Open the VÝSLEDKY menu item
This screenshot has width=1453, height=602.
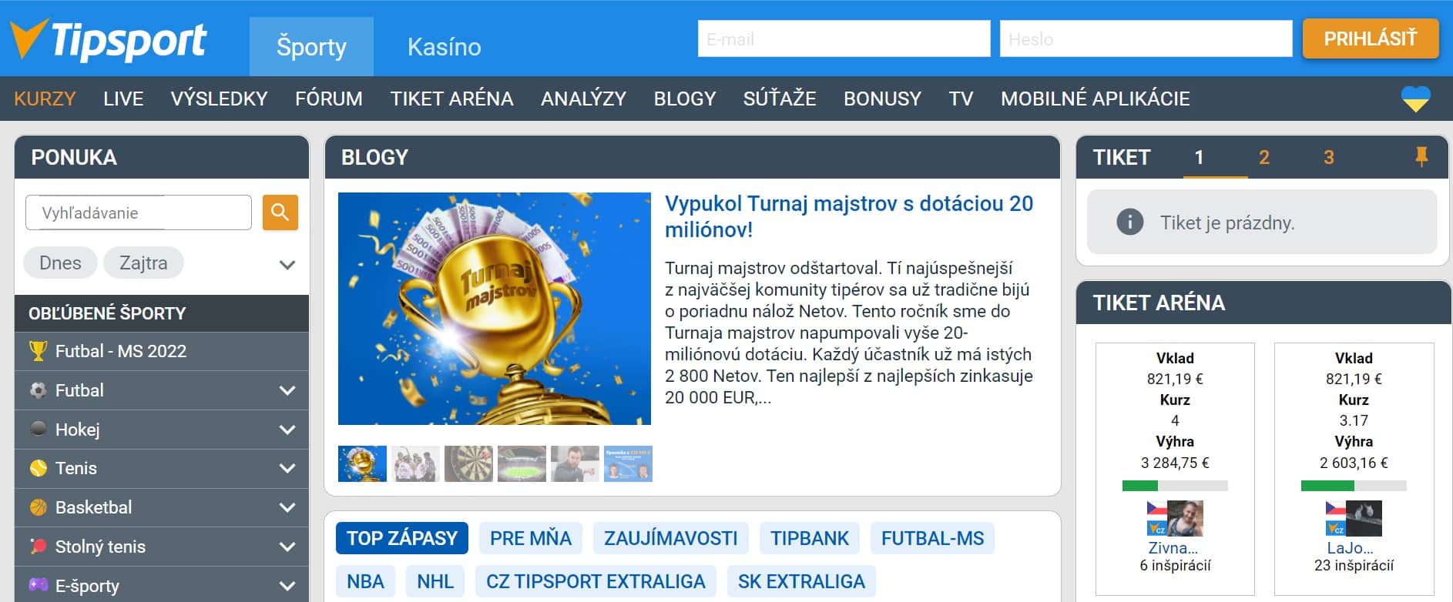[219, 99]
